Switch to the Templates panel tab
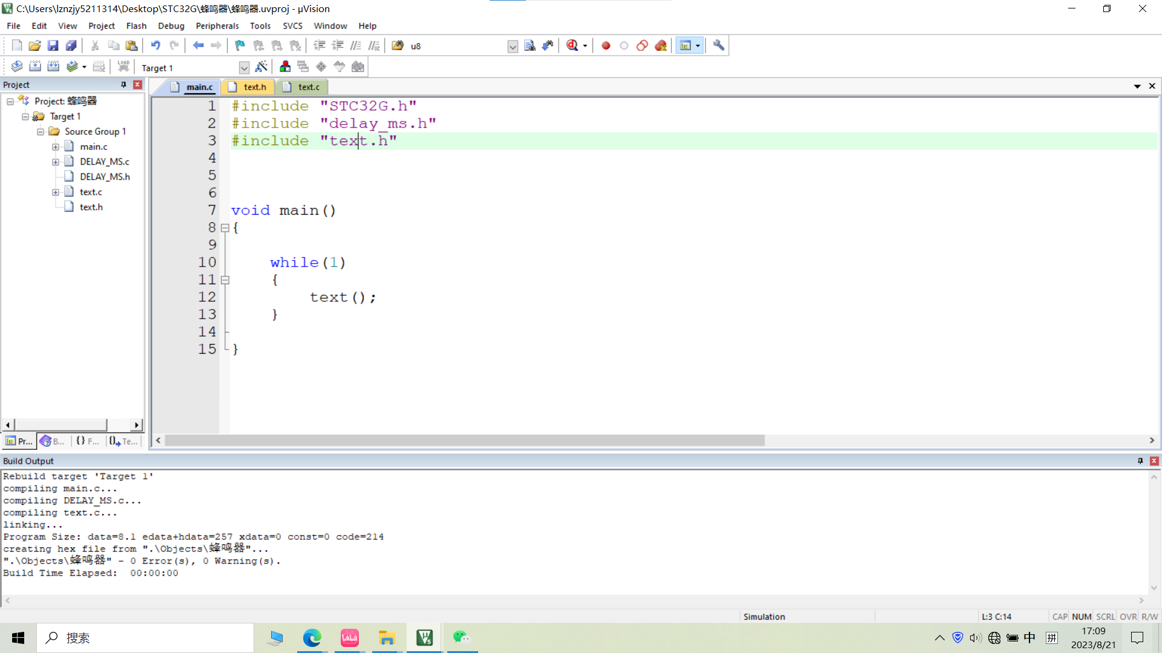1162x653 pixels. (x=123, y=441)
